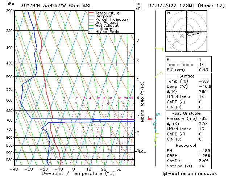
Task: Click the date 07.02.2022 12GMT header
Action: [x=171, y=6]
